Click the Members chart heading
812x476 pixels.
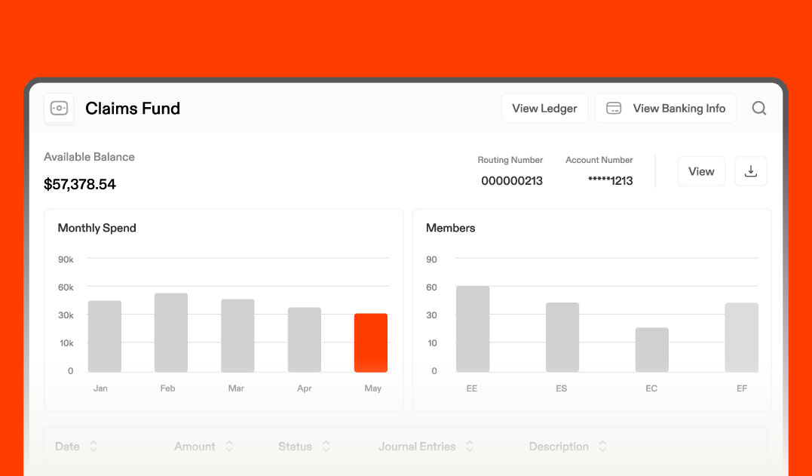[451, 228]
